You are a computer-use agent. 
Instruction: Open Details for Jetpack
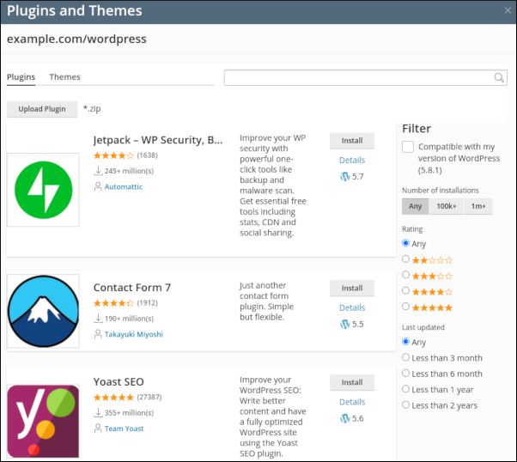point(352,161)
